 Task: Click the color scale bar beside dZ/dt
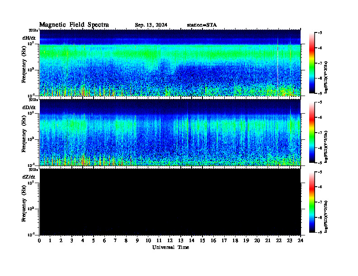coord(311,202)
